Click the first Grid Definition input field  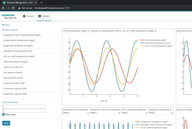tap(24, 107)
